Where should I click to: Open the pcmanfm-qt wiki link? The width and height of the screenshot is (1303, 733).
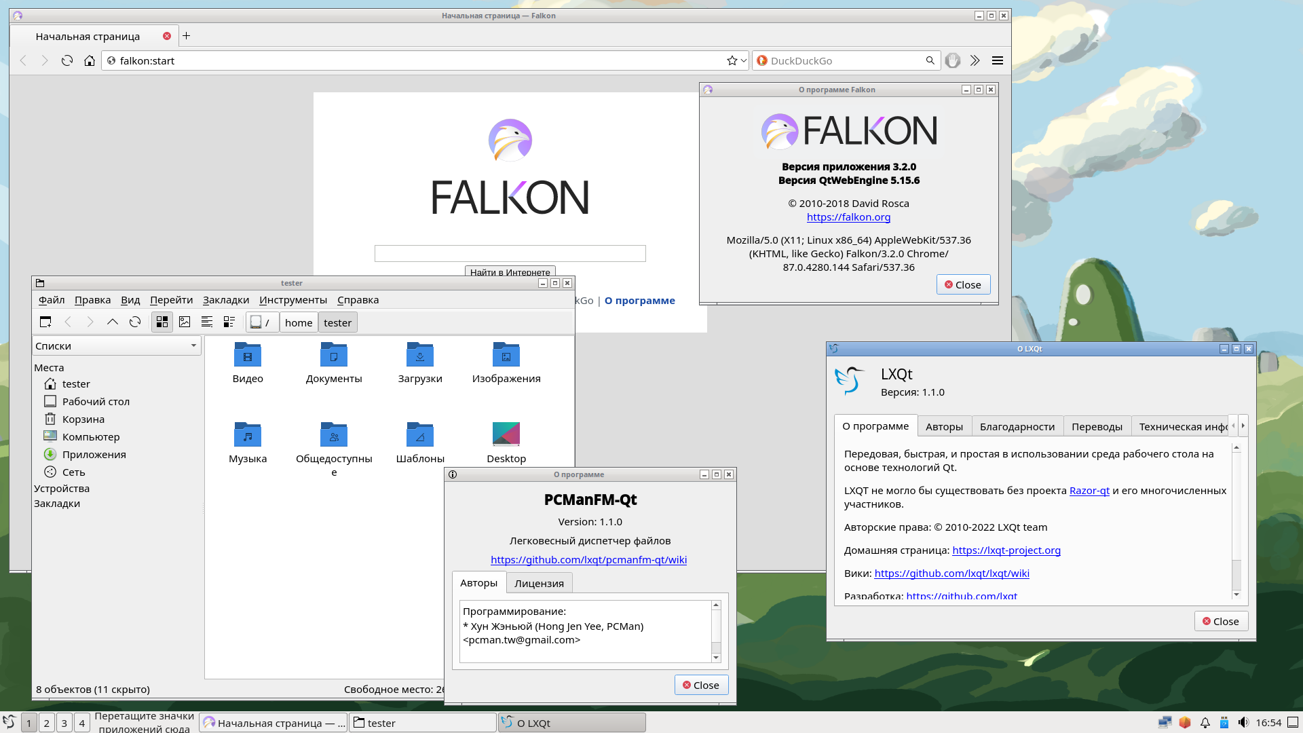tap(588, 560)
